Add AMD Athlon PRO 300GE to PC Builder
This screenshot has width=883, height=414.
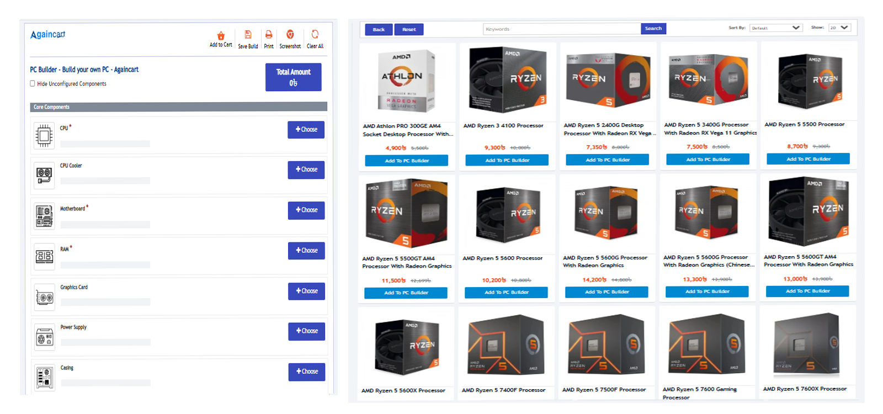point(407,161)
